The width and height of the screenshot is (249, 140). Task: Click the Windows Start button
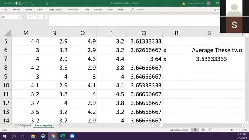5,136
